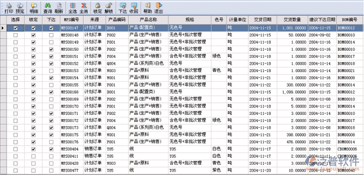Sort by 交货日期 column header
The image size is (364, 176).
click(263, 20)
